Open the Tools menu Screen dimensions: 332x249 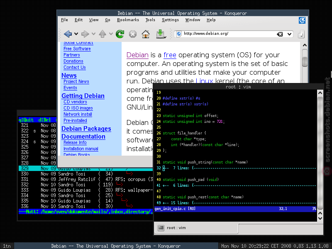(150, 20)
